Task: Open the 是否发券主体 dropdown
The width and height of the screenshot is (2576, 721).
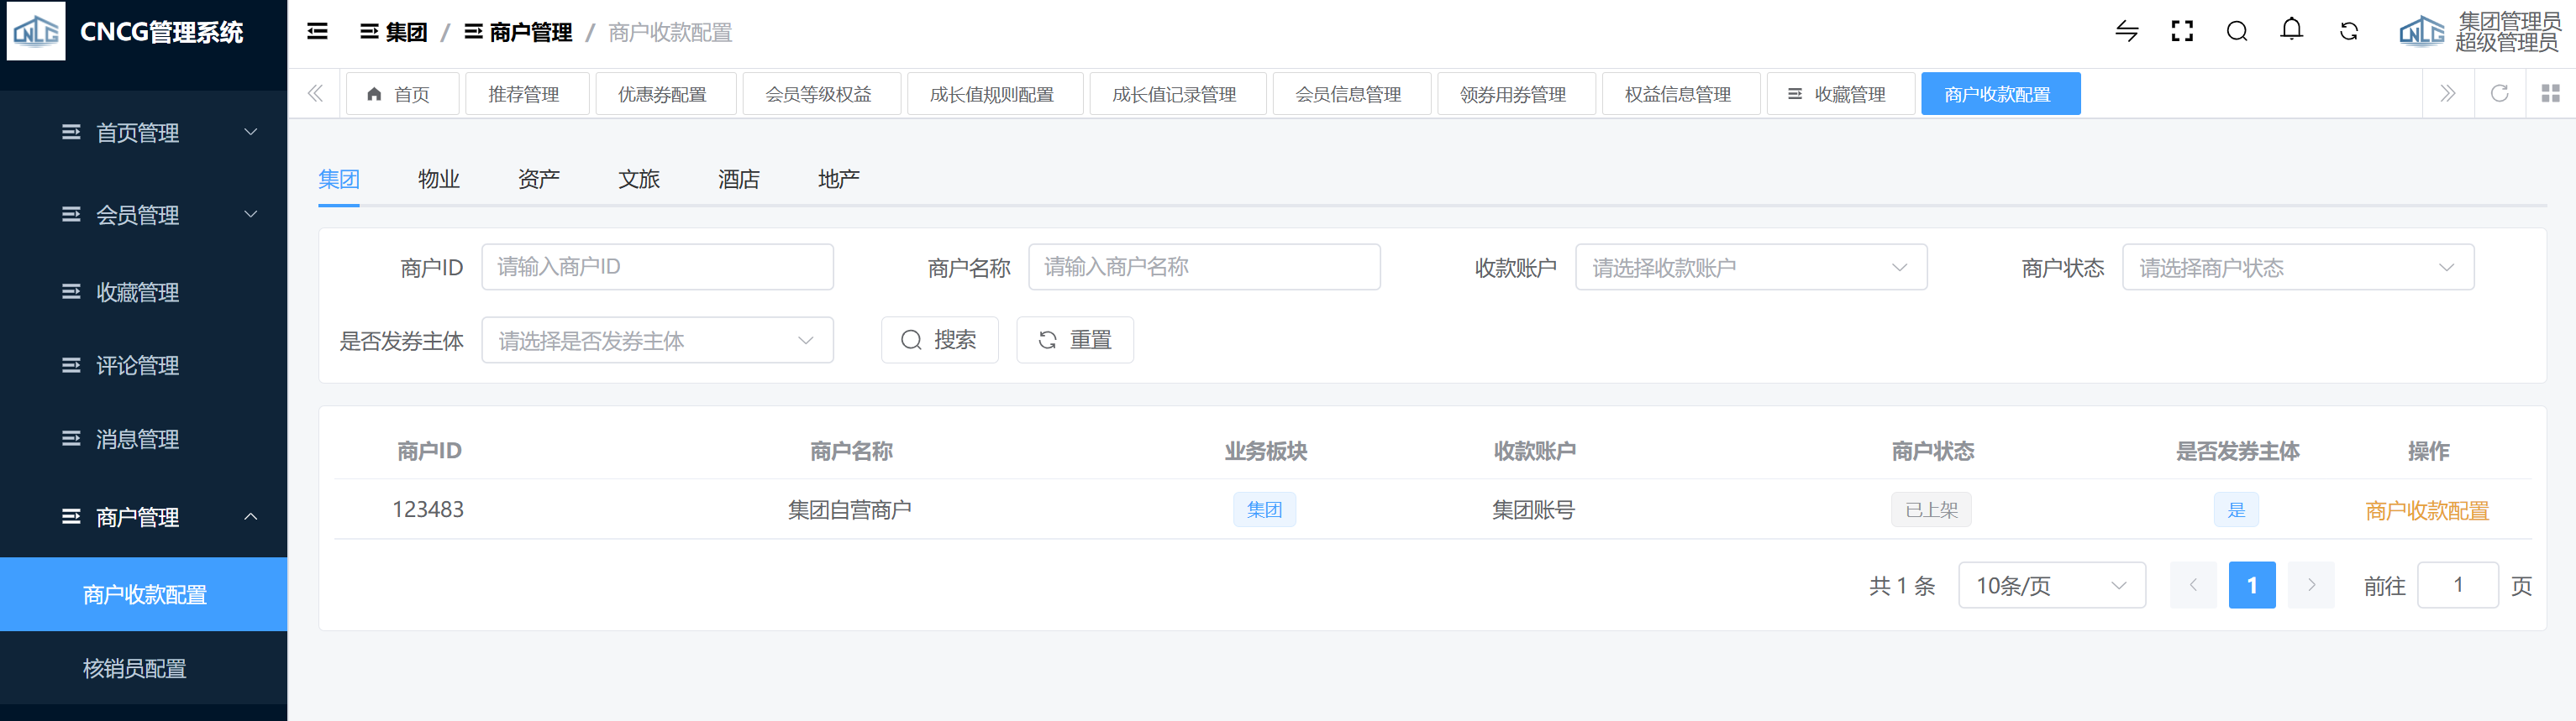Action: pos(657,341)
